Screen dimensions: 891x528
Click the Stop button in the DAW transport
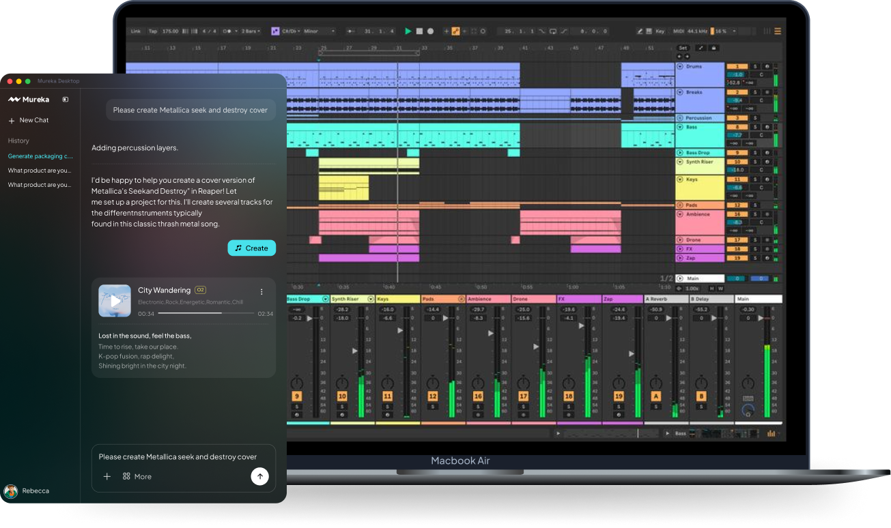(x=420, y=31)
